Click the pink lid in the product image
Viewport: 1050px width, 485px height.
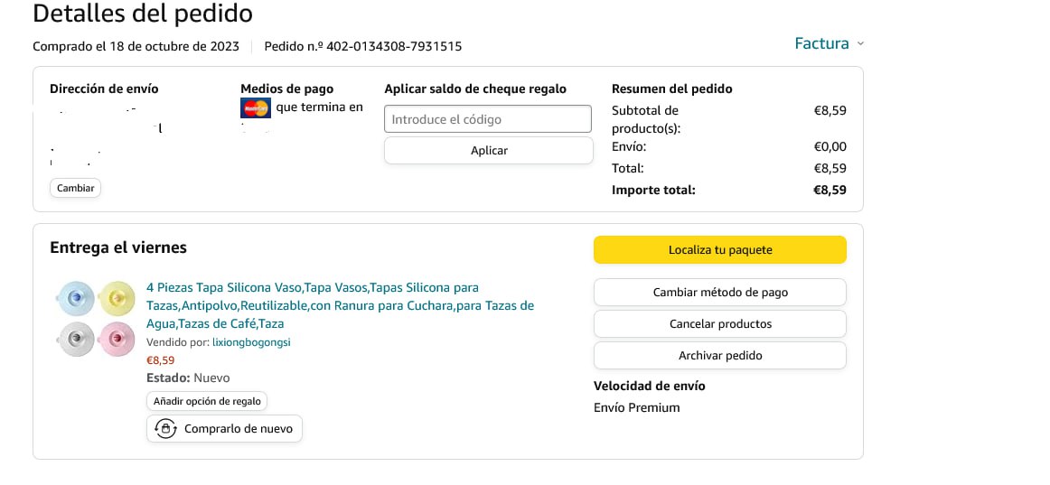pyautogui.click(x=117, y=338)
